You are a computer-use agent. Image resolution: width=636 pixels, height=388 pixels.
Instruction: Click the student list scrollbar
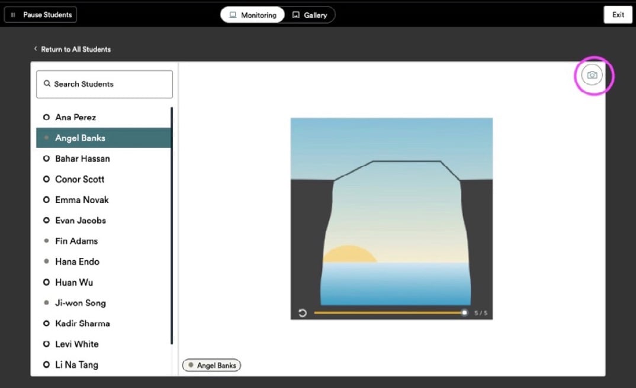(172, 225)
